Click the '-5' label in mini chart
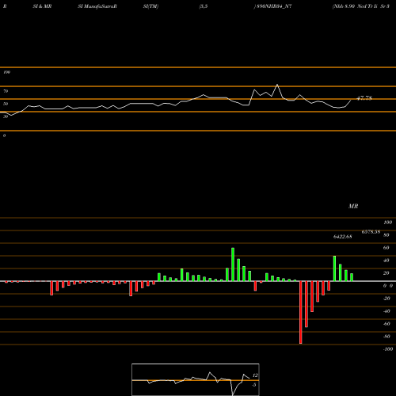This screenshot has height=396, width=396. click(x=254, y=385)
